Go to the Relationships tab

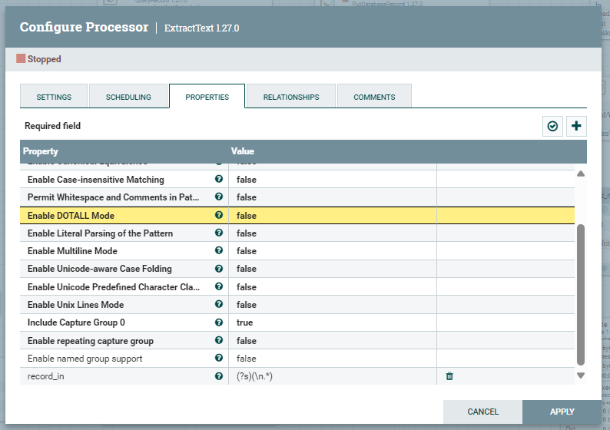pos(291,97)
